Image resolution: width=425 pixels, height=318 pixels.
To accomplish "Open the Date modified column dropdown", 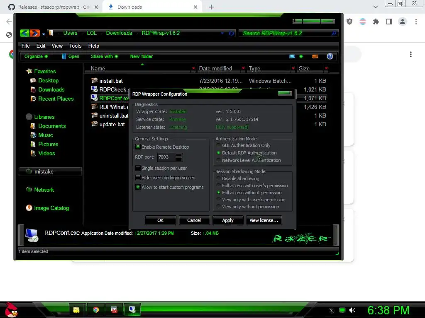I will click(x=243, y=68).
